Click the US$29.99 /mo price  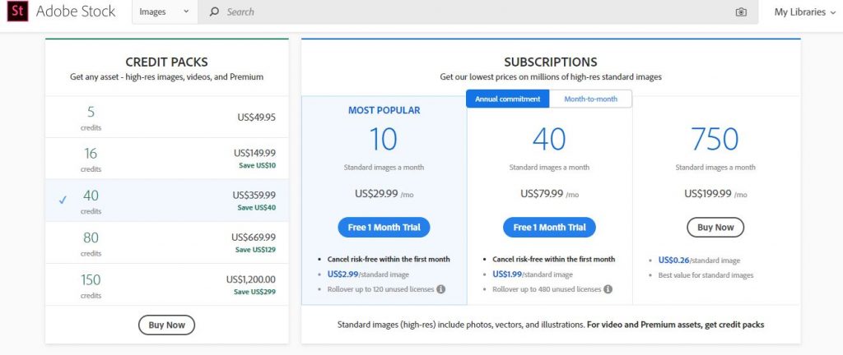click(x=384, y=194)
